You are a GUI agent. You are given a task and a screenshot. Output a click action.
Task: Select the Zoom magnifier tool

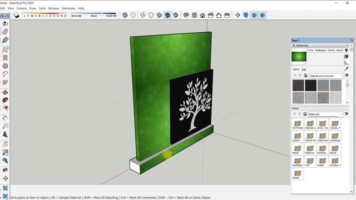point(5,161)
